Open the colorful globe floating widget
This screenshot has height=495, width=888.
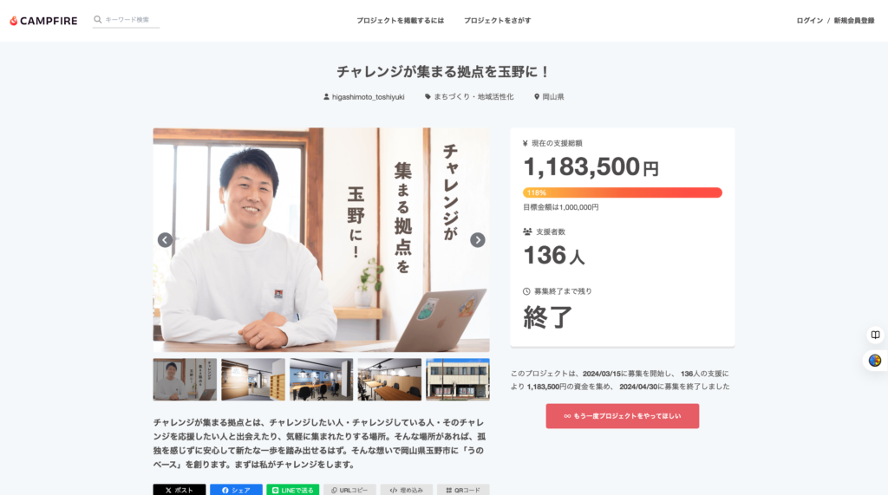875,361
